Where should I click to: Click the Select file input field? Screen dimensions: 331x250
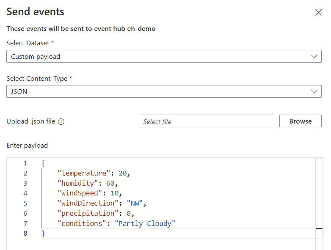tap(207, 121)
